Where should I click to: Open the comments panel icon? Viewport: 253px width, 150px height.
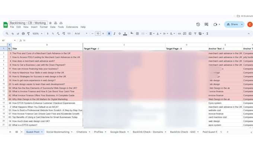tap(206, 24)
